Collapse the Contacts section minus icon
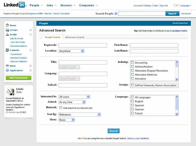Viewport: 196px width, 146px height. pyautogui.click(x=30, y=50)
